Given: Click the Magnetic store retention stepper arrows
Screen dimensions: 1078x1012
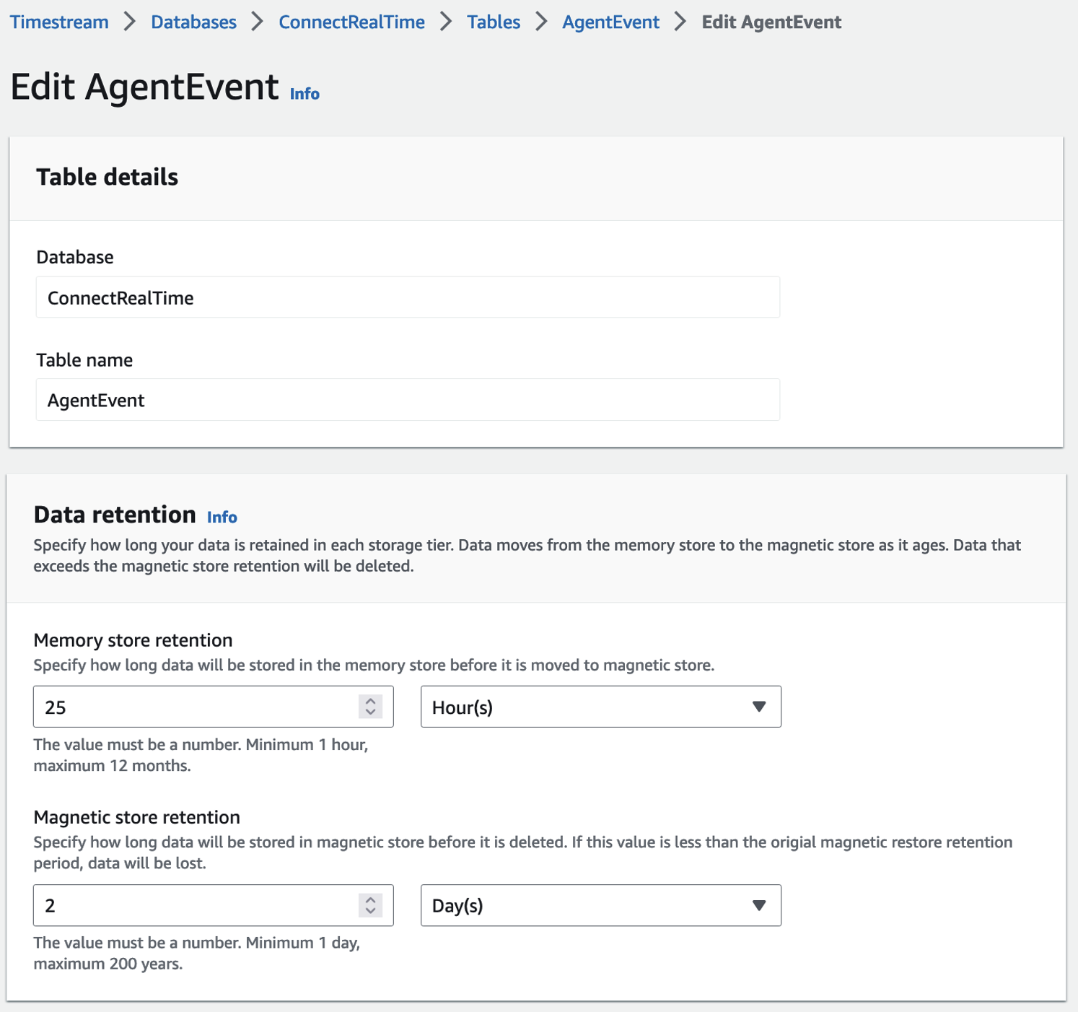Looking at the screenshot, I should tap(370, 905).
